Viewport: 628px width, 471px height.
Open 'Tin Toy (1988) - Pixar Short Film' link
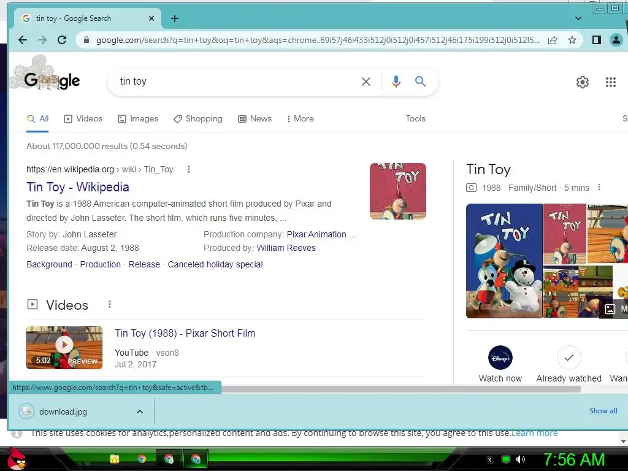(x=185, y=333)
